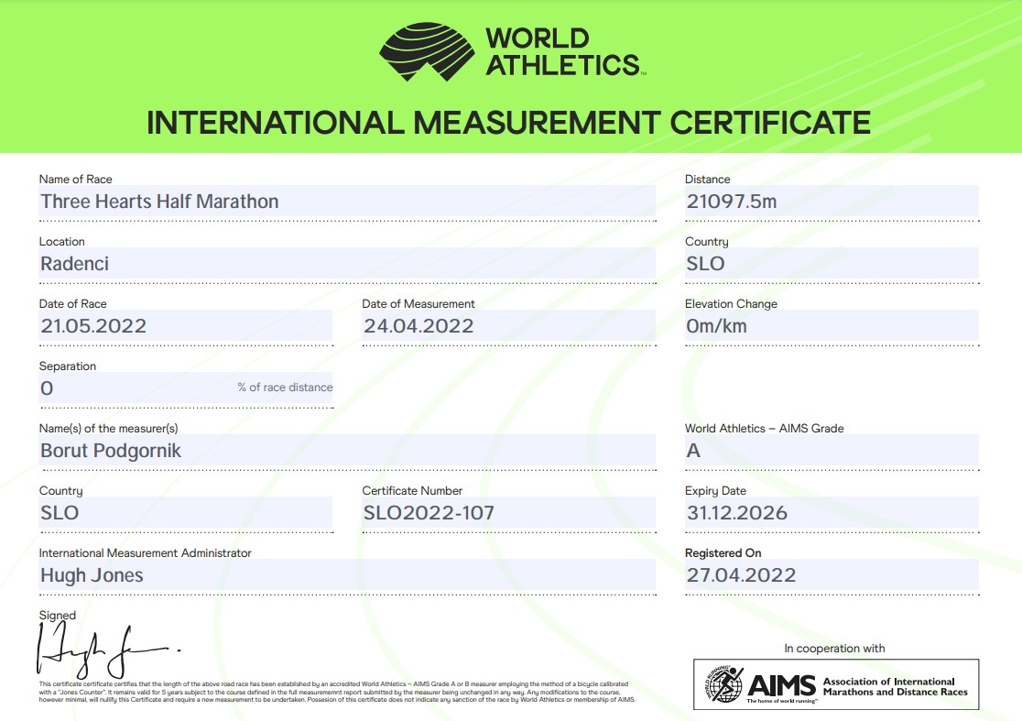Click the AIMS runner globe logo

click(724, 685)
